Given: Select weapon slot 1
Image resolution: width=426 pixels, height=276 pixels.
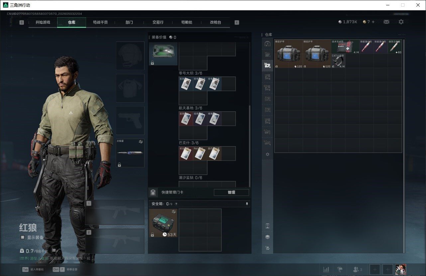Looking at the screenshot, I should 115,212.
